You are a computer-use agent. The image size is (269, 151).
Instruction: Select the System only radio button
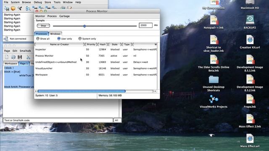click(80, 39)
